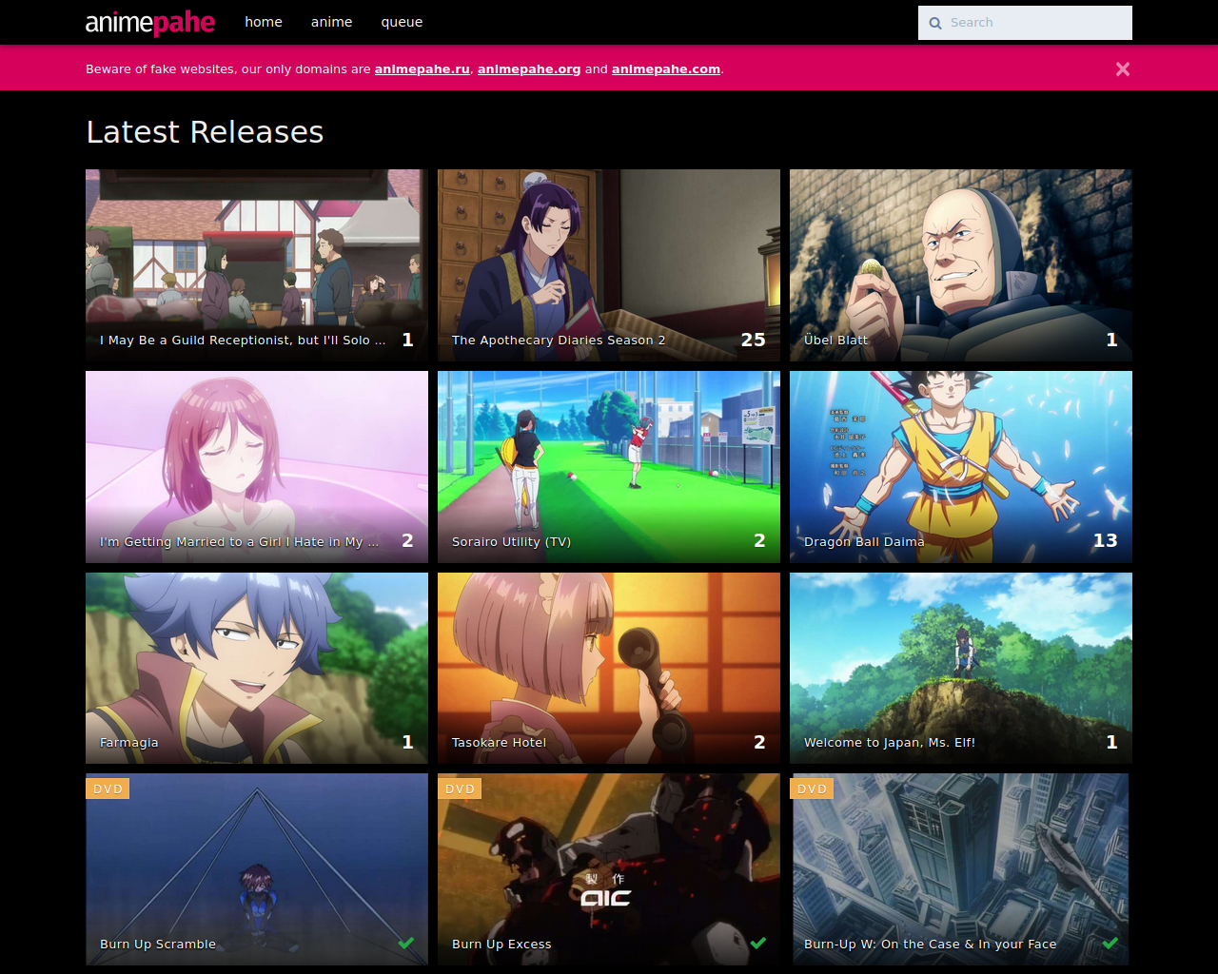This screenshot has width=1218, height=974.
Task: Click the 'Sorairo Utility (TV)' title text
Action: [x=511, y=541]
